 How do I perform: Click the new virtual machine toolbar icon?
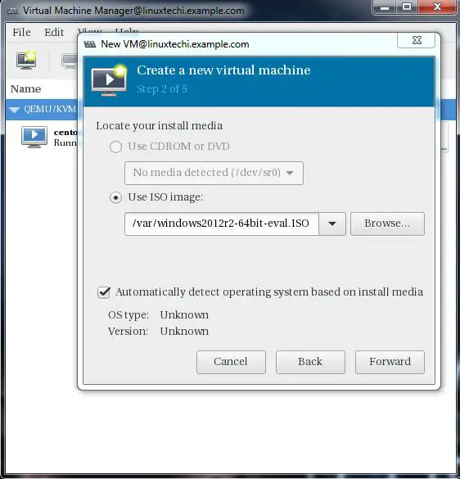[26, 60]
